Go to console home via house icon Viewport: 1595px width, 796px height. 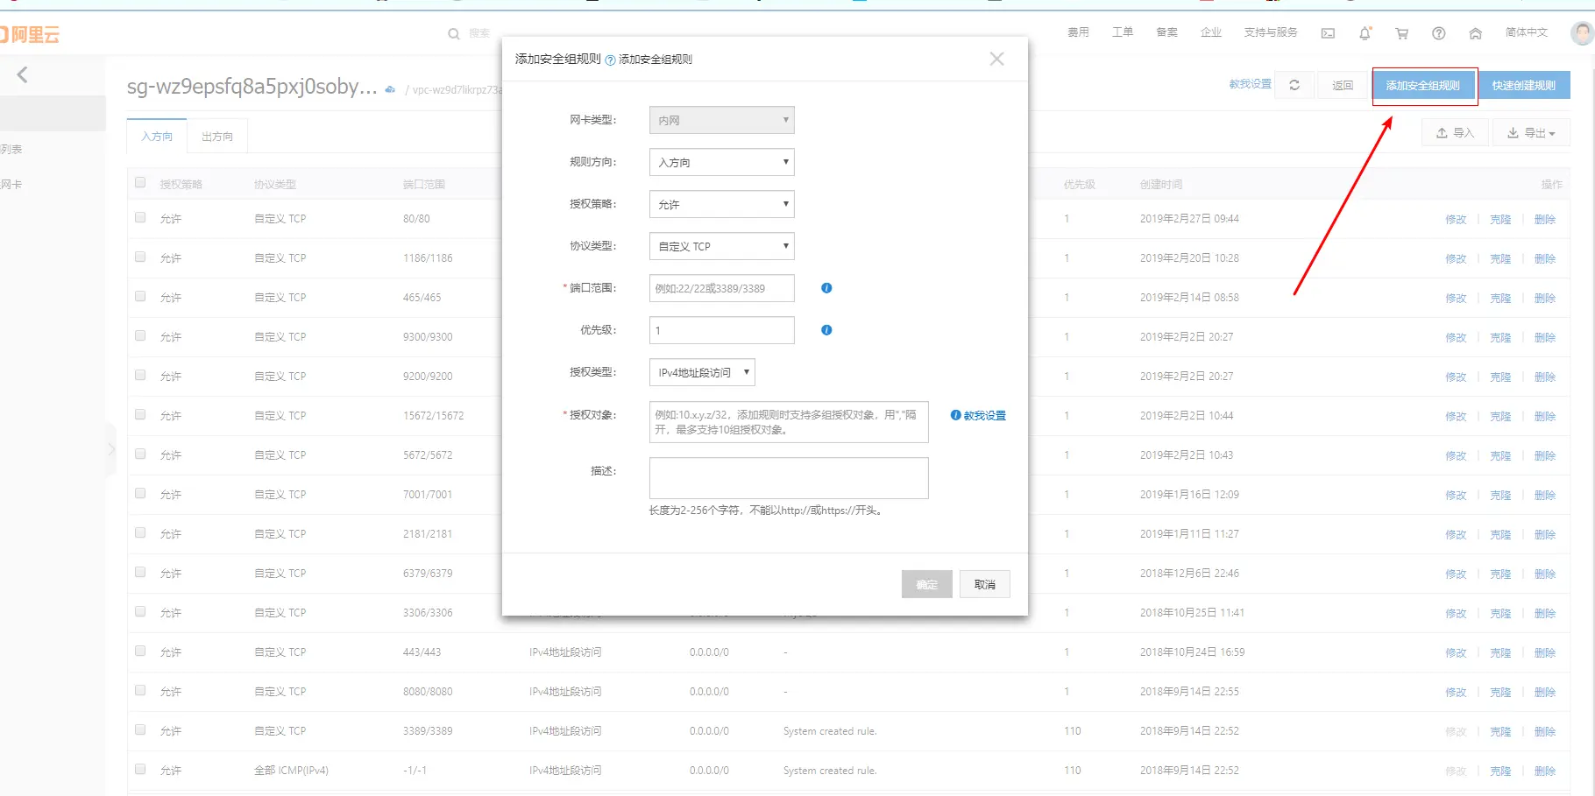[1475, 32]
